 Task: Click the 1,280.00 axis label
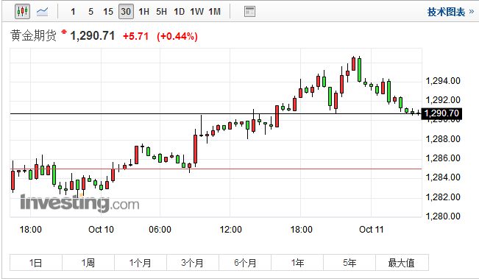pyautogui.click(x=443, y=216)
